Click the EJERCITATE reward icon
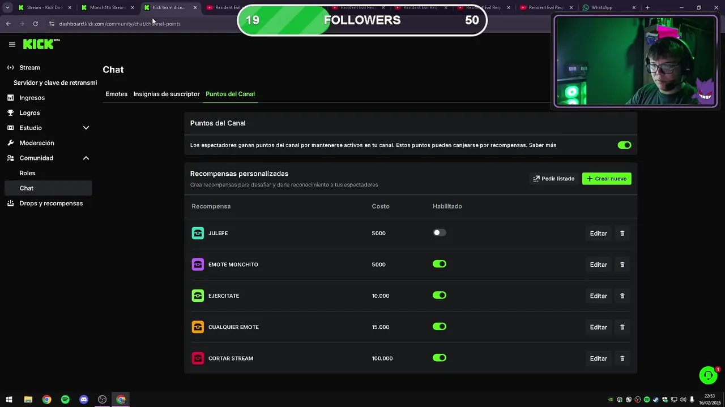 pos(198,296)
